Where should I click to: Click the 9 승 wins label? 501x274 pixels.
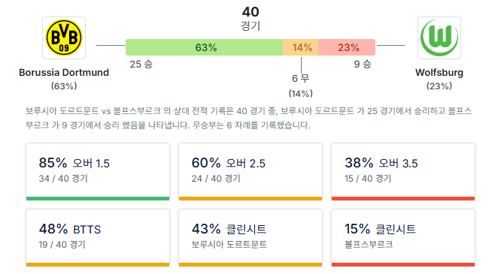(363, 64)
